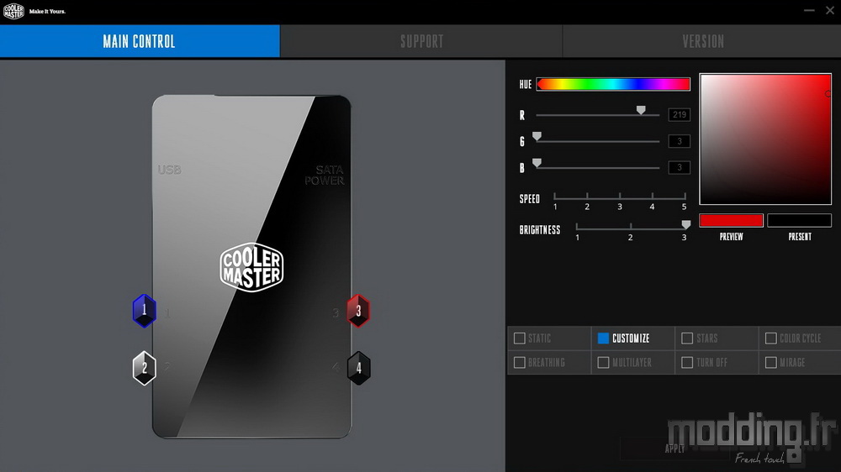Select black port 4 hexagon icon
841x472 pixels.
coord(358,368)
